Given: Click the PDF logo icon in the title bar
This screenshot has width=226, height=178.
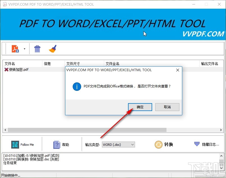Looking at the screenshot, I should [x=5, y=4].
